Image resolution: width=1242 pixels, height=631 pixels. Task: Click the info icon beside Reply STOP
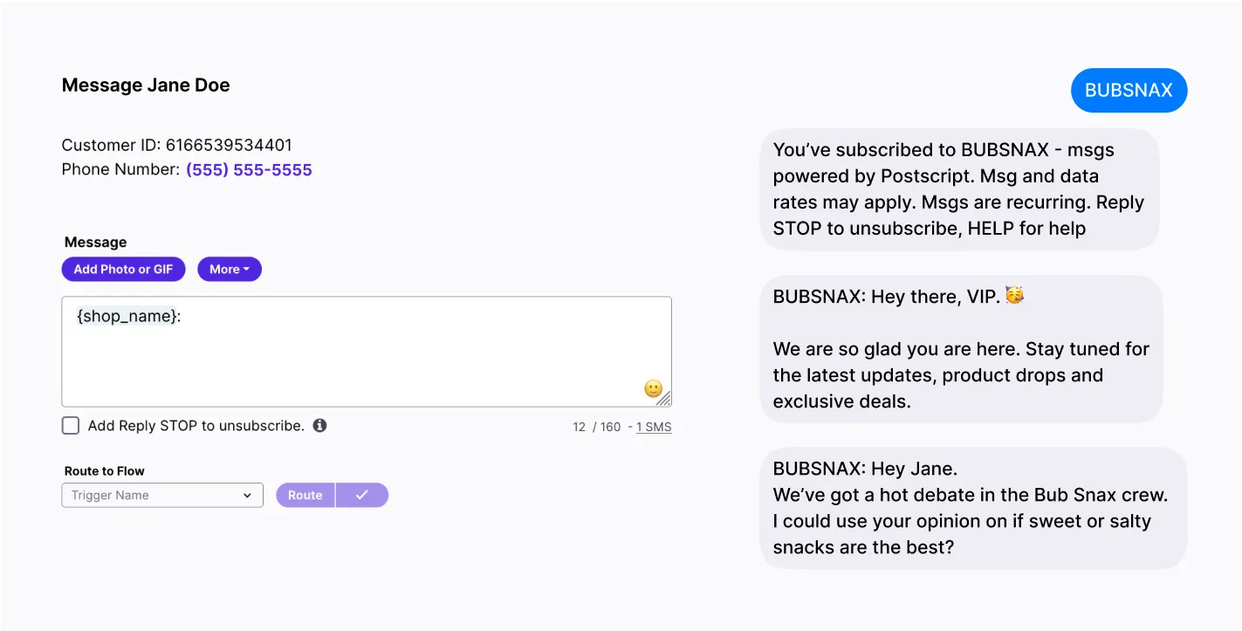click(320, 426)
